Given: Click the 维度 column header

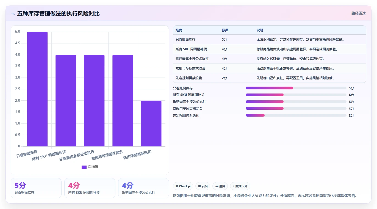Looking at the screenshot, I should click(179, 30).
